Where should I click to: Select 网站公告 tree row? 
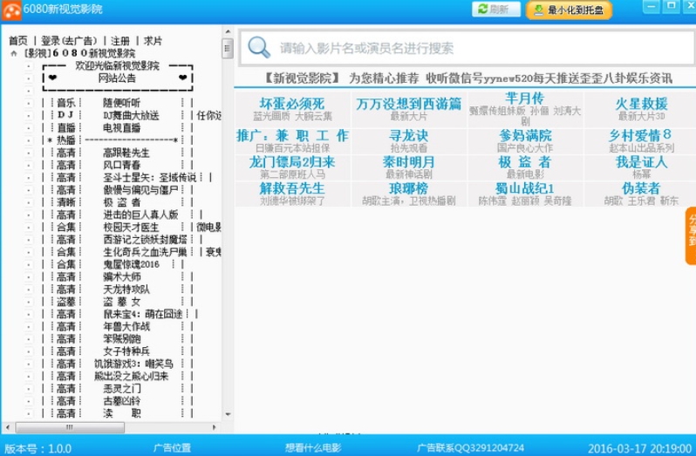click(x=117, y=78)
